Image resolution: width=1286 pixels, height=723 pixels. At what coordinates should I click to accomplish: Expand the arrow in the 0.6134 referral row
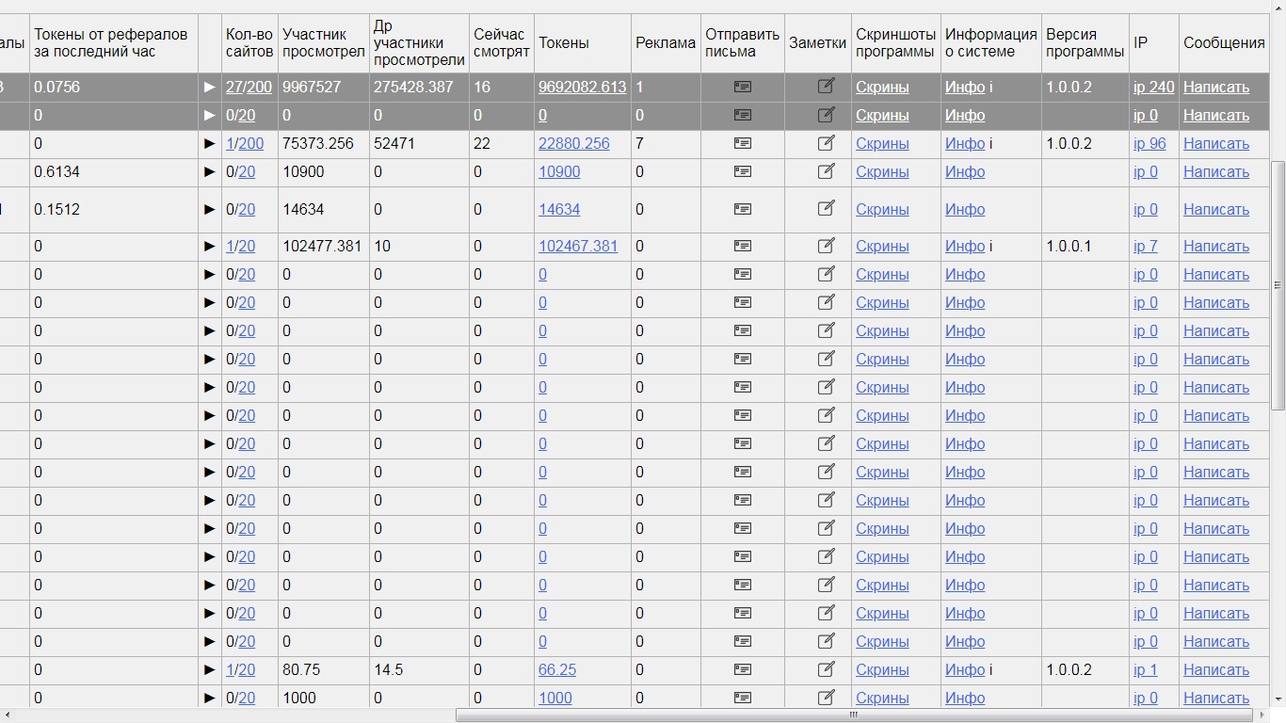[x=209, y=171]
